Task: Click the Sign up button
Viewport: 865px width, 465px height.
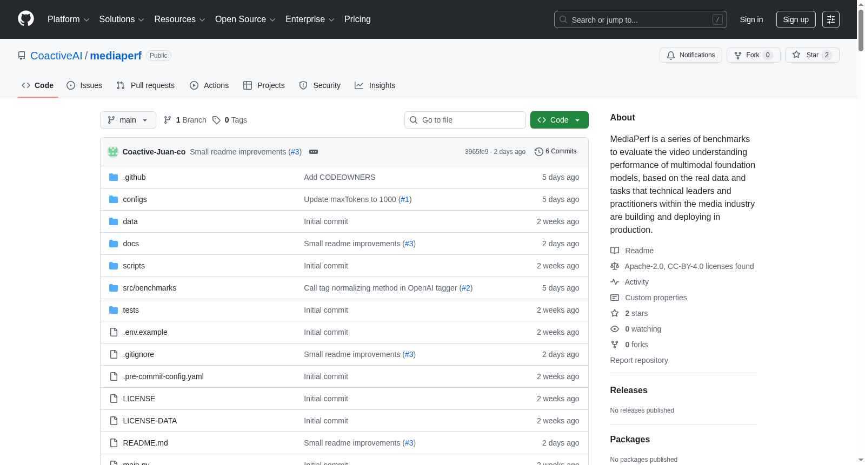Action: (796, 19)
